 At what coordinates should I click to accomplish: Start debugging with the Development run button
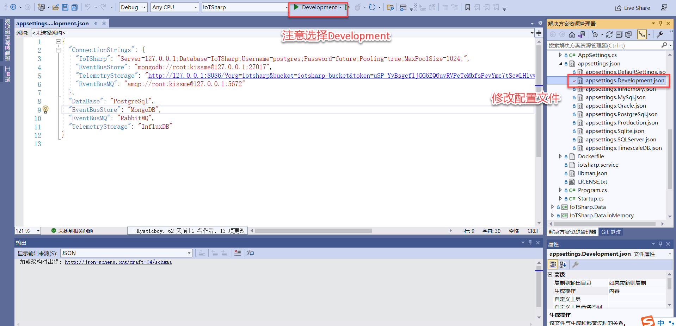tap(315, 7)
